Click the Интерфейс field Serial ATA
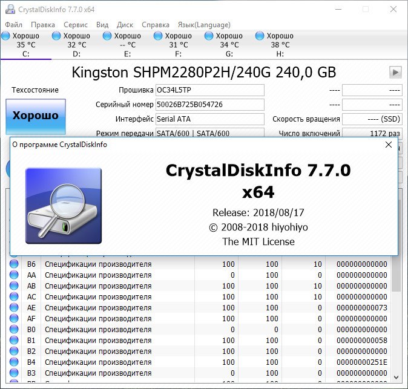The image size is (408, 389). (x=210, y=119)
